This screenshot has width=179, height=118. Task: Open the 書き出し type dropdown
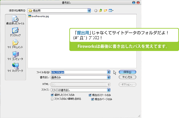point(80,77)
